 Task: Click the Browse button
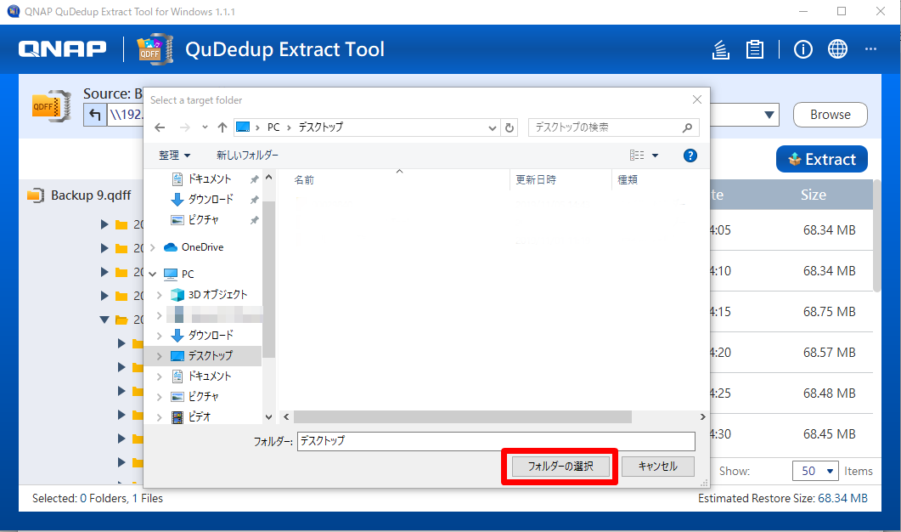click(x=831, y=115)
